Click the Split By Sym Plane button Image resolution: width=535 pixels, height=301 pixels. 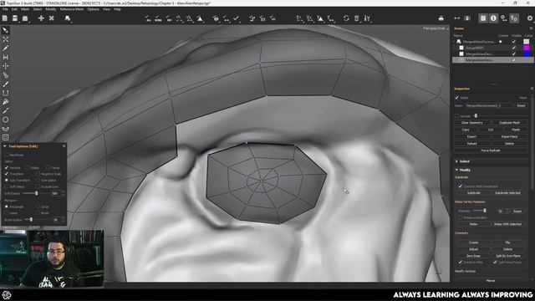507,256
